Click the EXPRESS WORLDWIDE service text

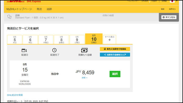click(25, 83)
